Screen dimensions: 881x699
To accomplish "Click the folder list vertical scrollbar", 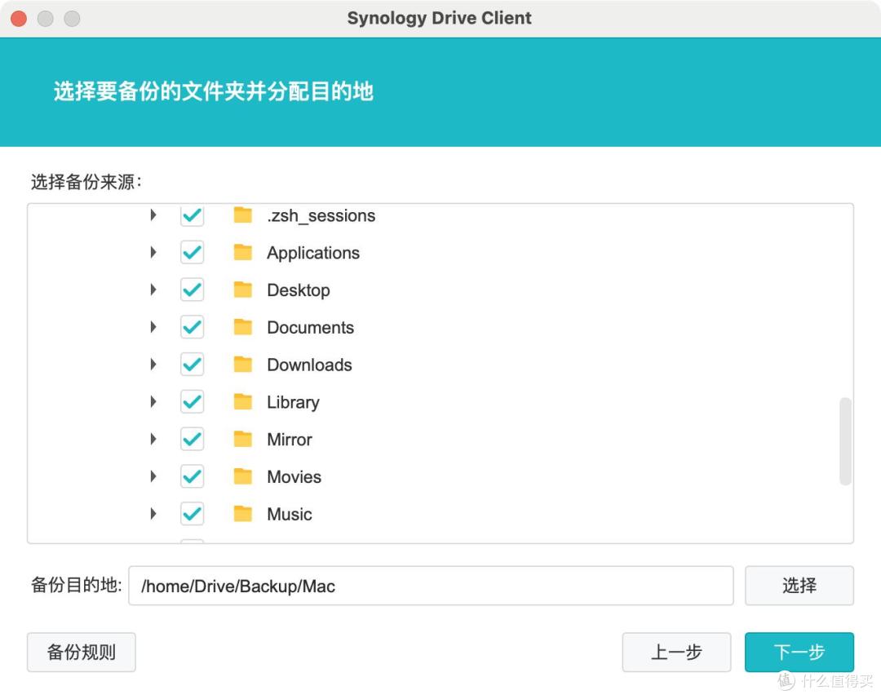I will (x=845, y=441).
